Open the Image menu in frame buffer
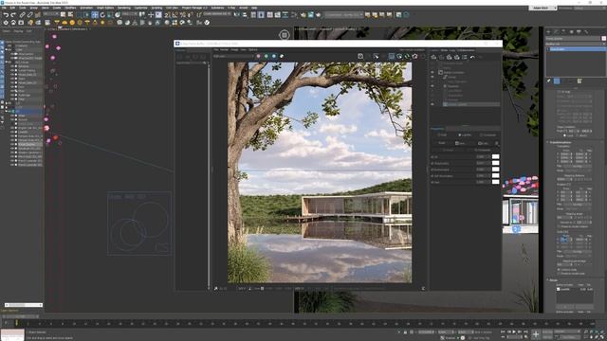This screenshot has height=341, width=607. [234, 50]
